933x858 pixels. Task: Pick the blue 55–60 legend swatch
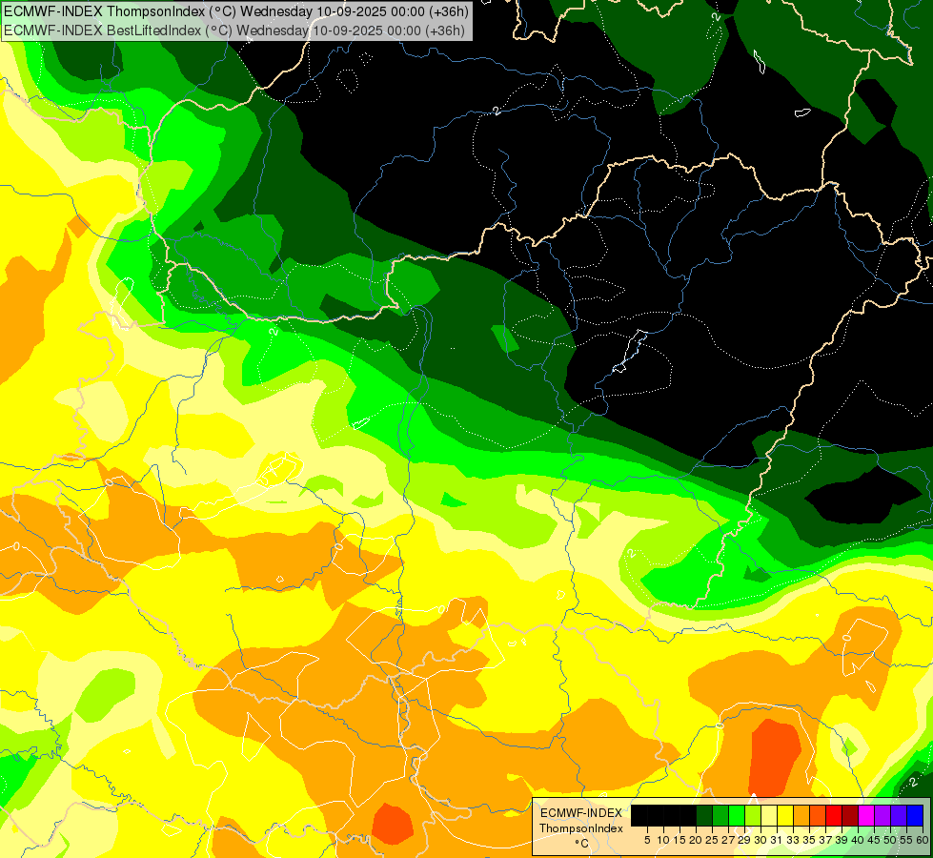click(x=915, y=815)
